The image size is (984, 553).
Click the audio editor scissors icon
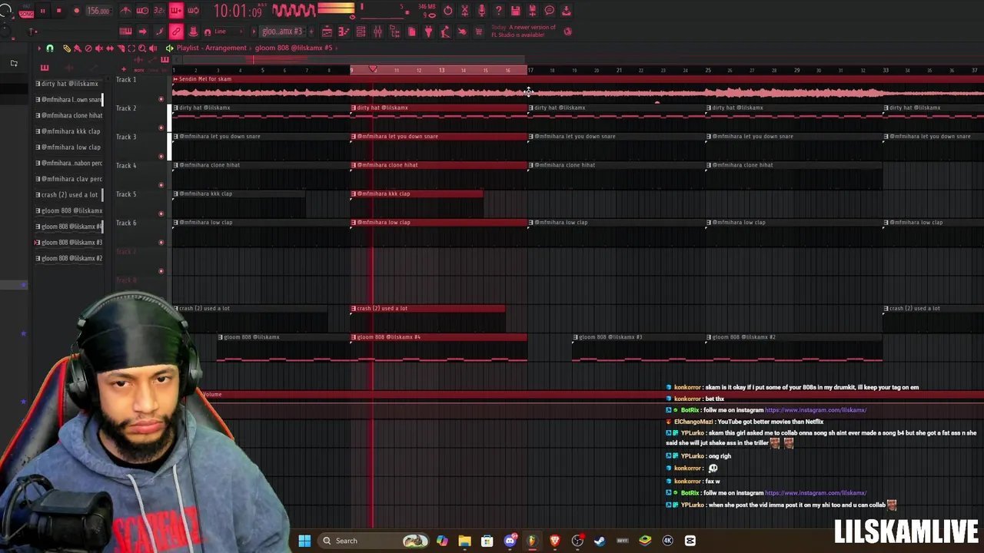(464, 10)
